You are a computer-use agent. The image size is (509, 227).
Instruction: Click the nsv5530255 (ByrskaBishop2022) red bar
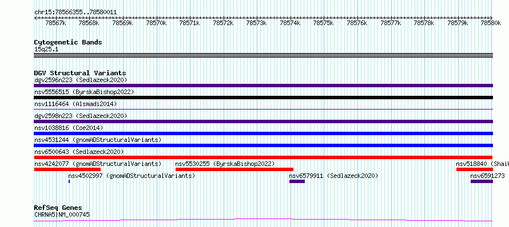[234, 169]
